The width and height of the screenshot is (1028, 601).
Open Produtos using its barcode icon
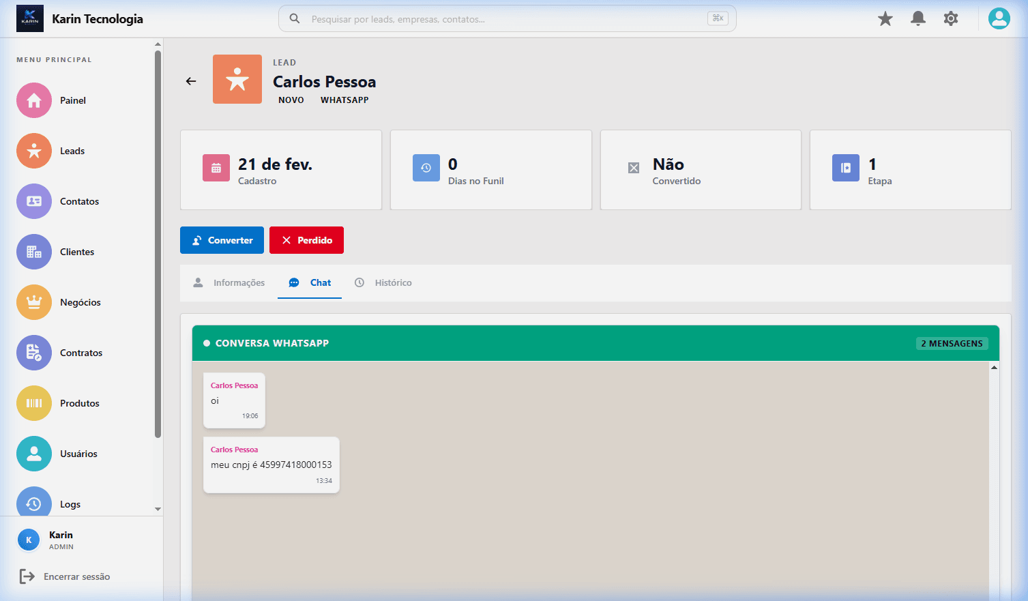click(x=34, y=403)
